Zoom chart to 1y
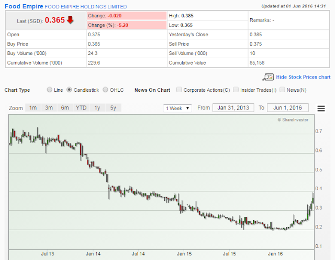Screen dimensions: 335x260 coord(97,107)
